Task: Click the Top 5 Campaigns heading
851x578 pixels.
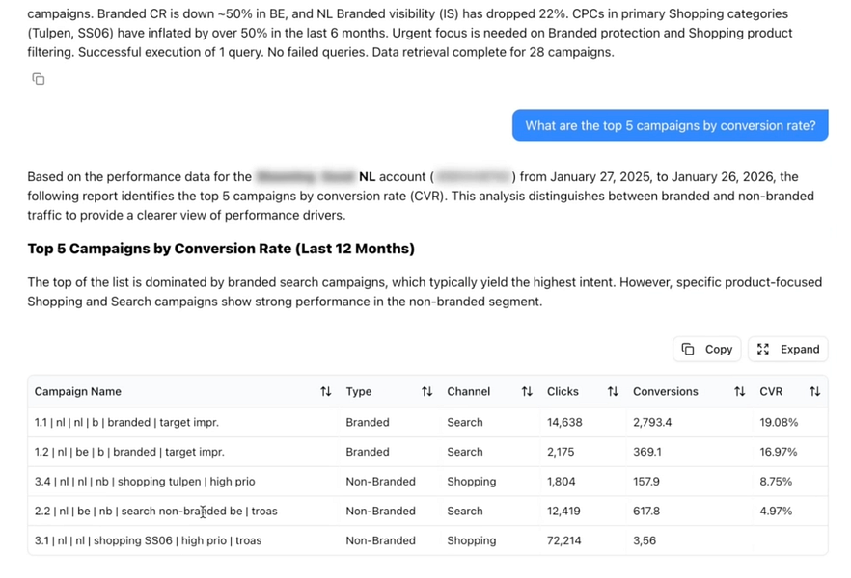Action: [221, 249]
